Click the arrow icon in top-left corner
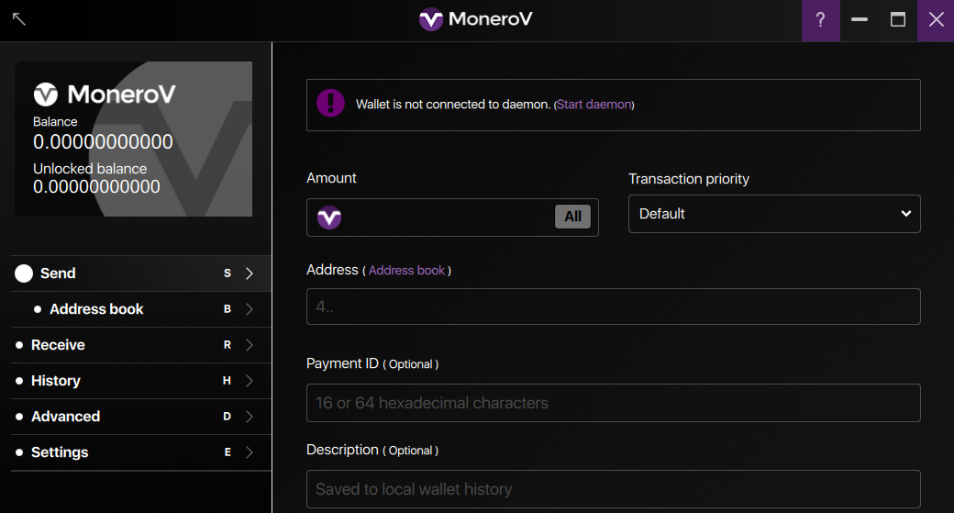The image size is (954, 513). [19, 19]
